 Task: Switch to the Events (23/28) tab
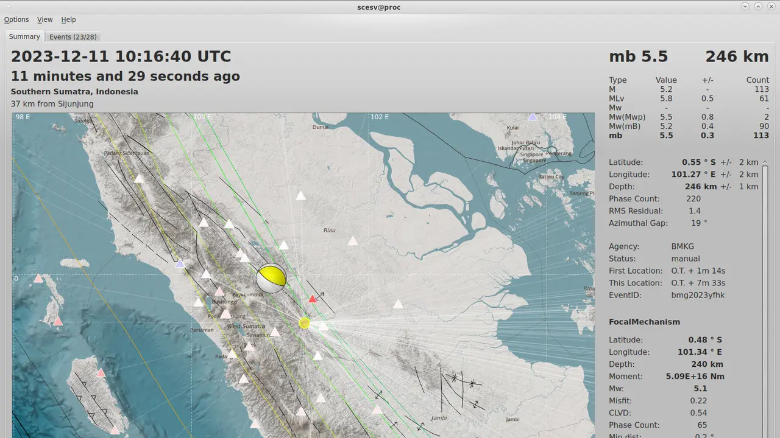click(x=73, y=37)
